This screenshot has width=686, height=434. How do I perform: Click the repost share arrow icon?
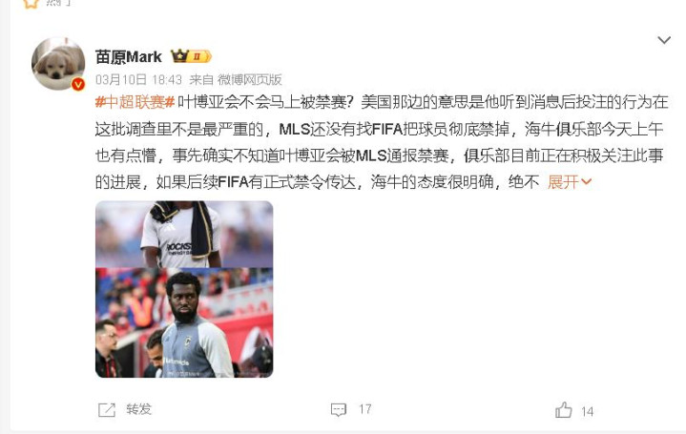click(x=107, y=410)
